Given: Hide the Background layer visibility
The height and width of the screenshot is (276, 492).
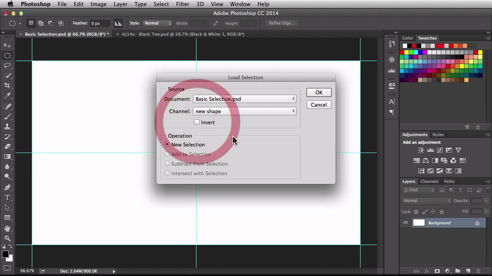Looking at the screenshot, I should tap(406, 223).
